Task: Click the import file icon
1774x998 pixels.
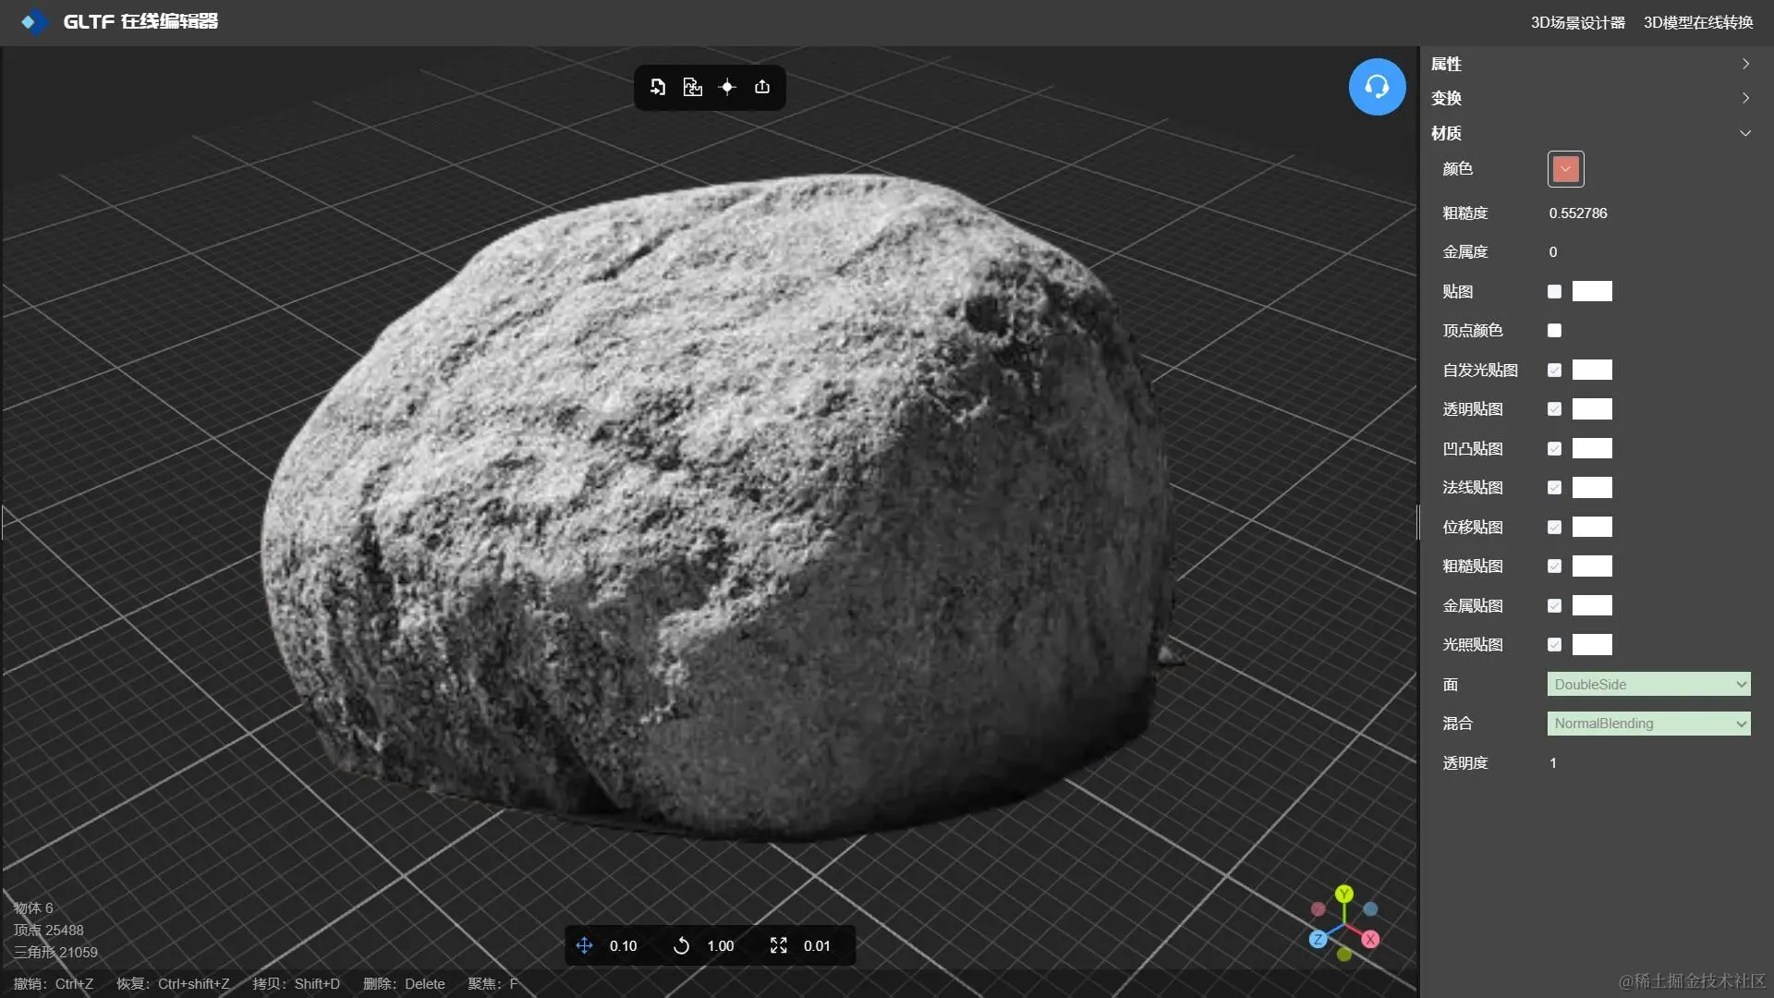Action: click(658, 87)
